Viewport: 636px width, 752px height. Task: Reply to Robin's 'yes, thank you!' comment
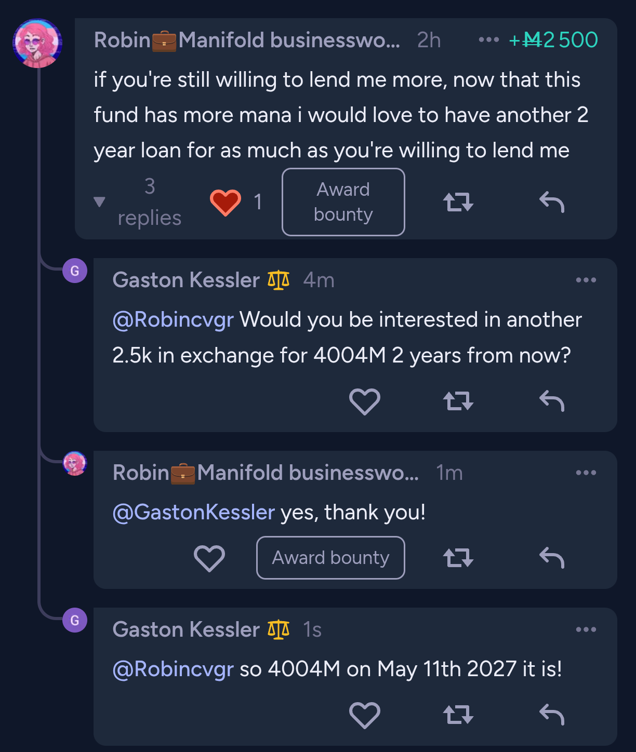point(552,558)
